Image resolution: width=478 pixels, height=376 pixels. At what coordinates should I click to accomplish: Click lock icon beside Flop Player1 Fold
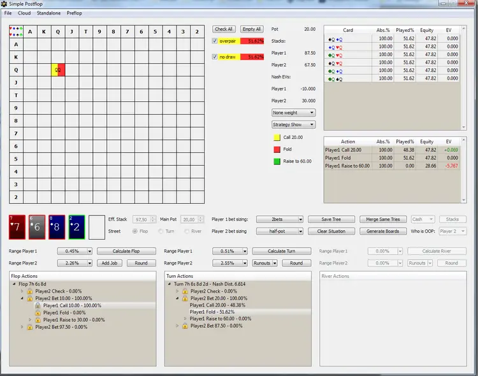click(38, 312)
